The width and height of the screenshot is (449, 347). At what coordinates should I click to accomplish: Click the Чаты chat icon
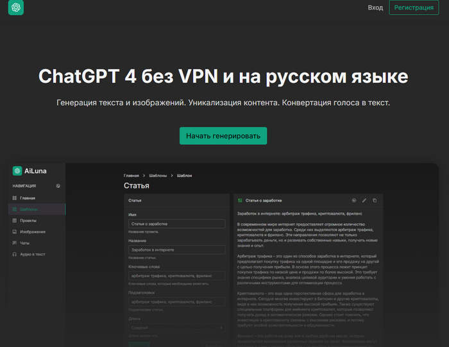pyautogui.click(x=15, y=243)
